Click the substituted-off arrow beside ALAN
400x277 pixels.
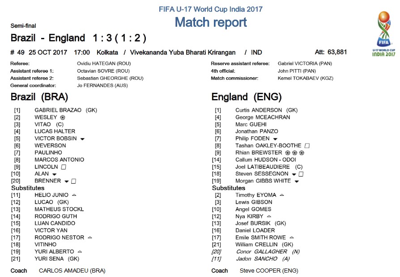point(54,174)
